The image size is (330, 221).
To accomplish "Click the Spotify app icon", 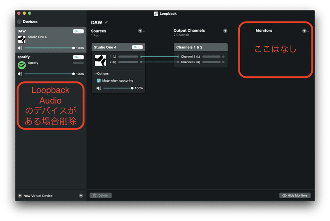I will tap(22, 65).
